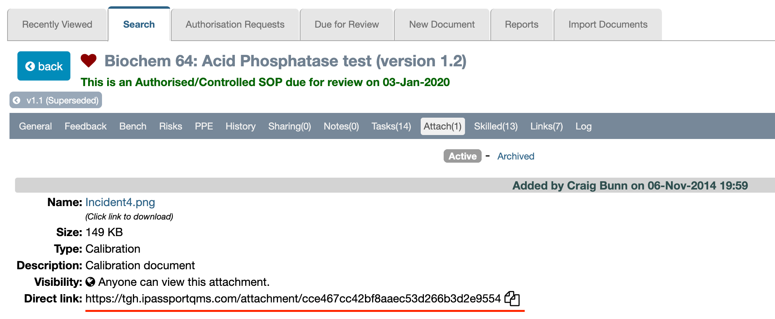Image resolution: width=775 pixels, height=319 pixels.
Task: Download the Incident4.png attachment
Action: click(120, 202)
